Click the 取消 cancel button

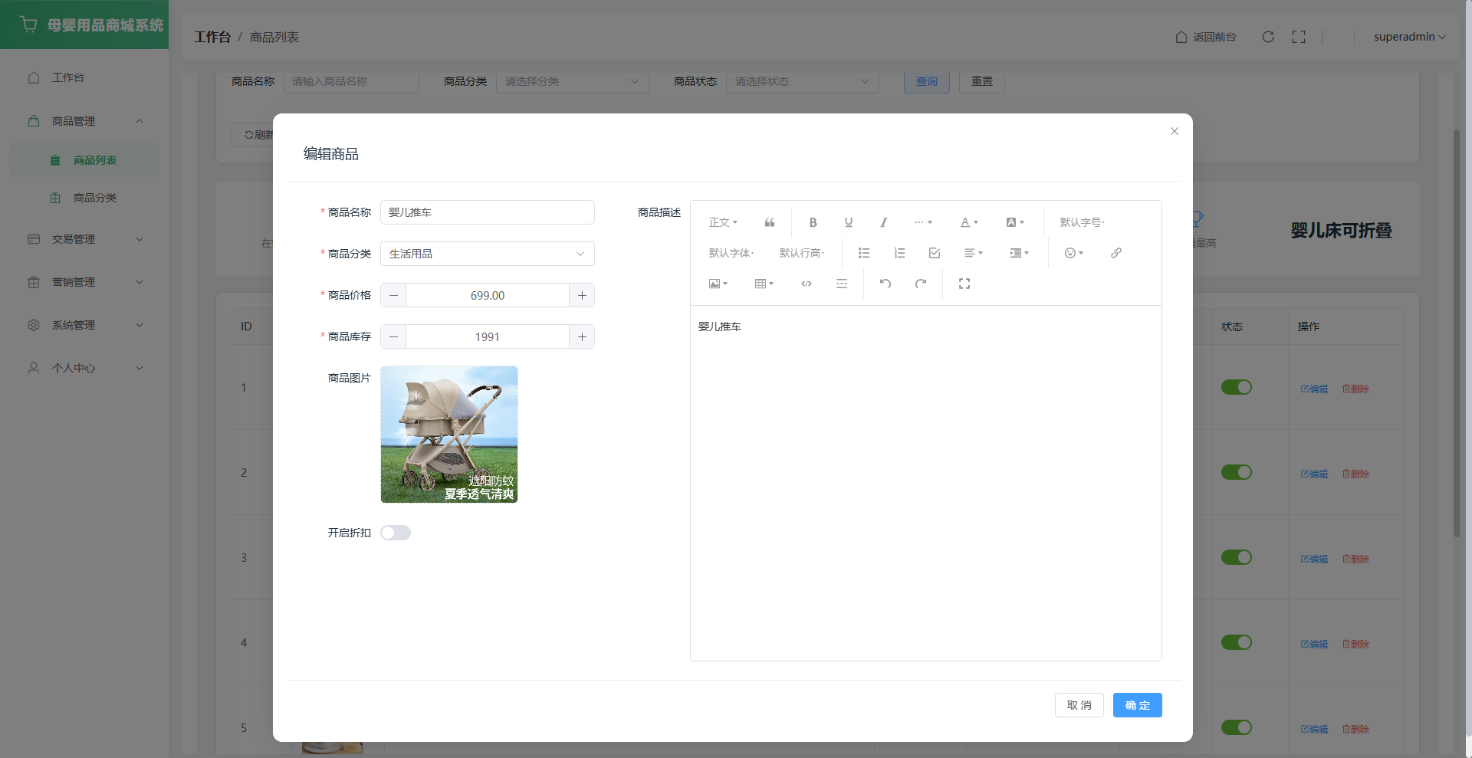[1079, 705]
